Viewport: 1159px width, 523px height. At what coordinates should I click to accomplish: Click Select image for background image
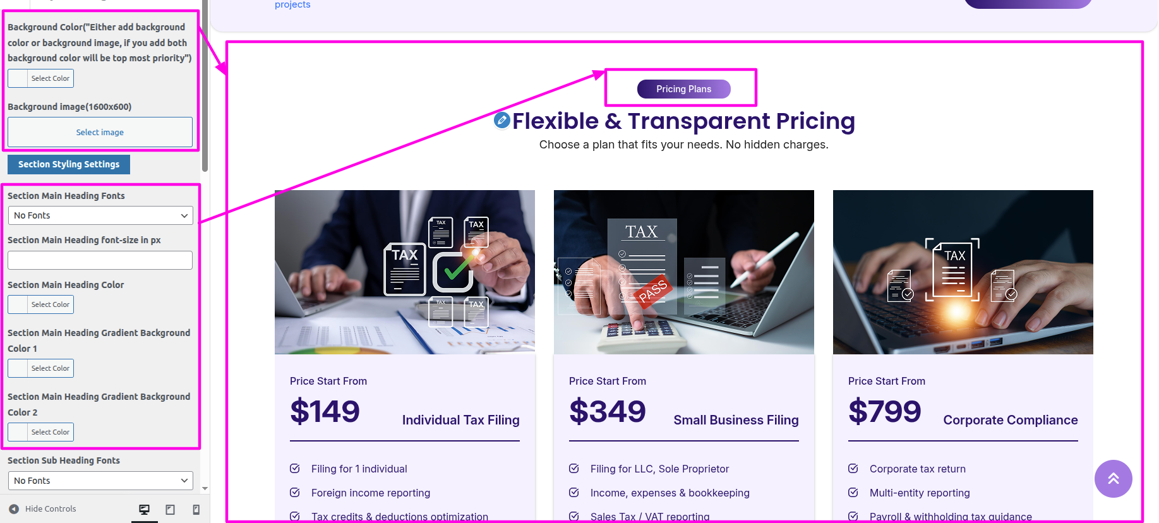pos(100,132)
